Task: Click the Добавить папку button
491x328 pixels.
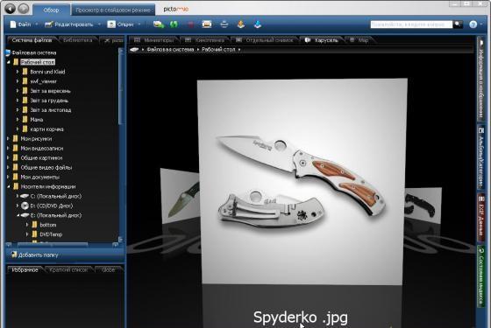Action: click(x=34, y=255)
